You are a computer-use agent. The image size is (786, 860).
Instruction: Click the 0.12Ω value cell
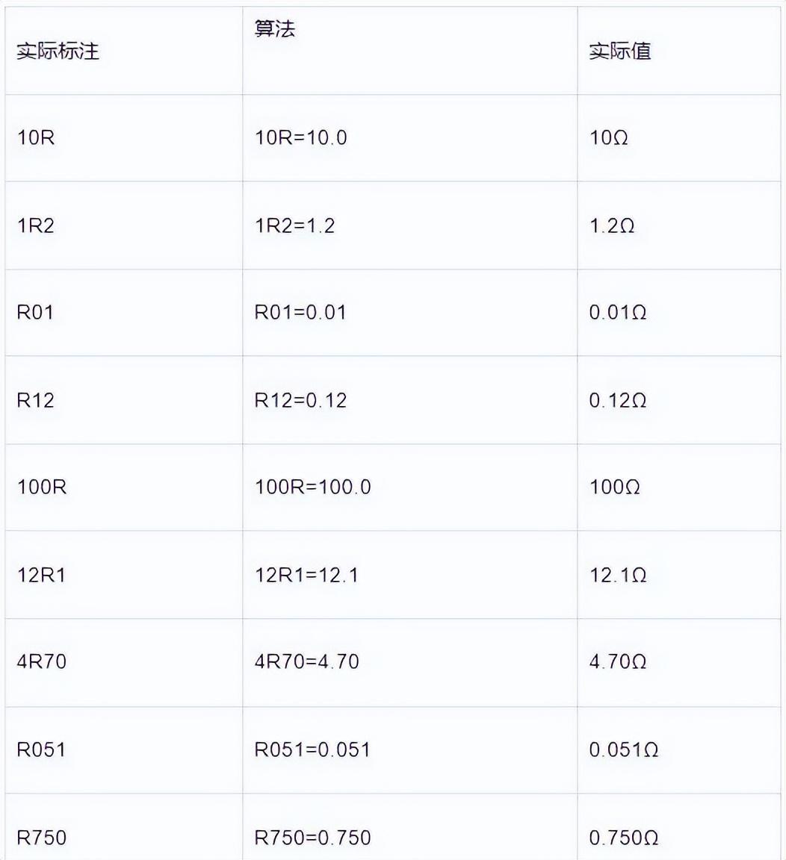click(618, 400)
